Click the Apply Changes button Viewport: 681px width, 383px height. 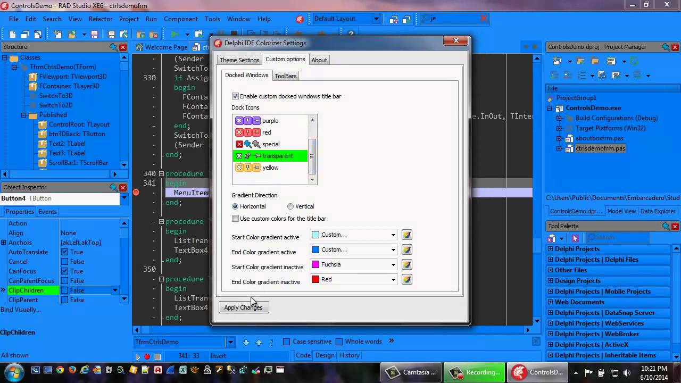click(243, 307)
